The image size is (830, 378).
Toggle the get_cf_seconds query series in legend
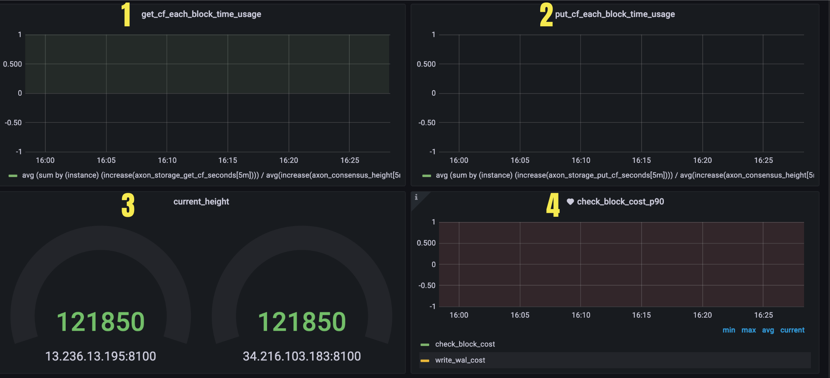(211, 175)
